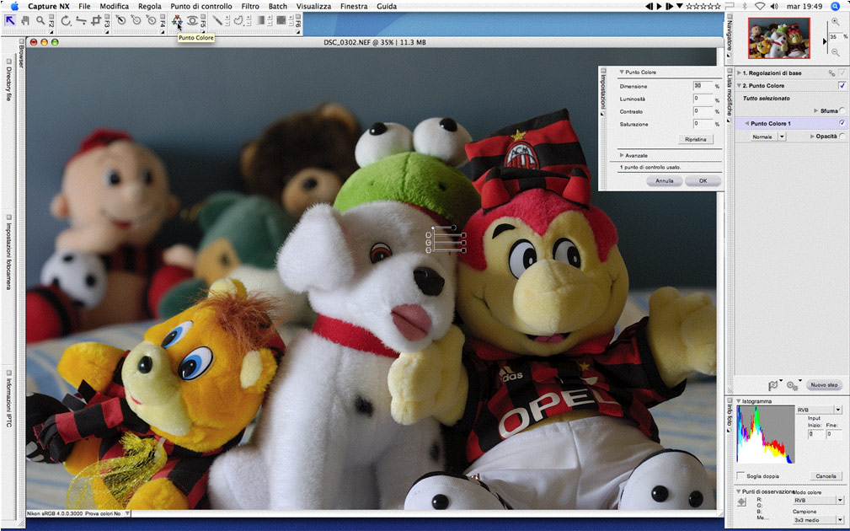Open the Punto di controllo menu
This screenshot has height=531, width=850.
pyautogui.click(x=201, y=7)
